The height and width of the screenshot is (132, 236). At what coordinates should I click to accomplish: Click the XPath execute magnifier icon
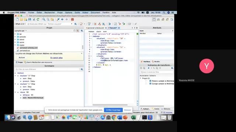(x=76, y=24)
